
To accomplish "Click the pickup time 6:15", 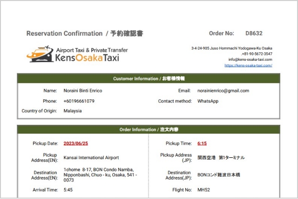I will tap(202, 143).
